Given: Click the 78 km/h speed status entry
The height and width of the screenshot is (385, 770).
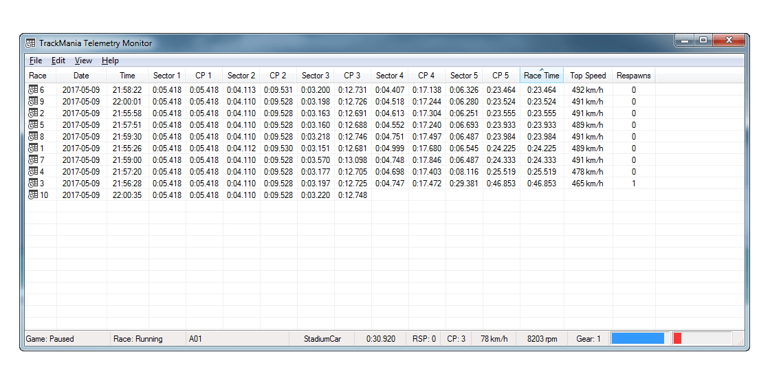Looking at the screenshot, I should pyautogui.click(x=494, y=339).
